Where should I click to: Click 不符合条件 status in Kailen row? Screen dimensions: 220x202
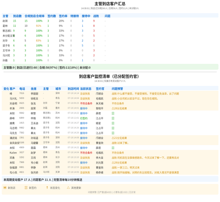click(86, 153)
